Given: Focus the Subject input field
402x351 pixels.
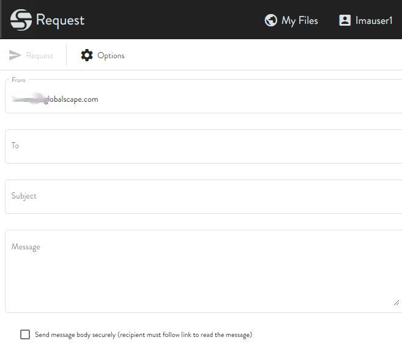Looking at the screenshot, I should (x=202, y=196).
